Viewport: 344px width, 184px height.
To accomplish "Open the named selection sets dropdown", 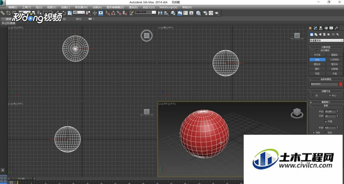I will [146, 12].
